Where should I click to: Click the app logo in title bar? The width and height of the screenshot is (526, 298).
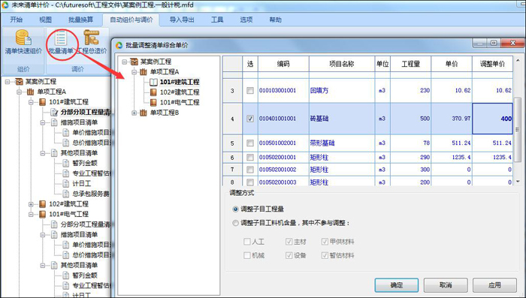coord(5,5)
